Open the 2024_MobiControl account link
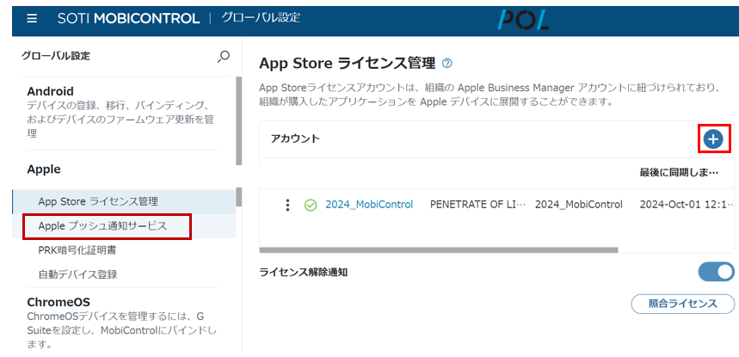Image resolution: width=739 pixels, height=357 pixels. coord(369,205)
